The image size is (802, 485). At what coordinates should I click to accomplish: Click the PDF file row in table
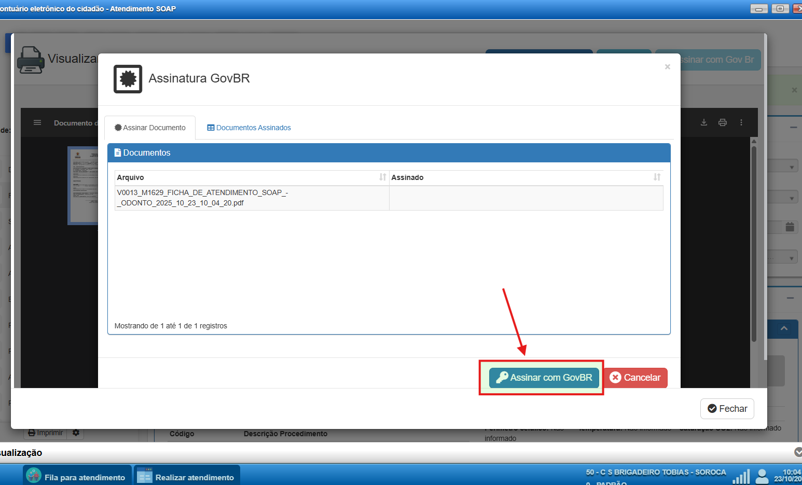click(252, 198)
